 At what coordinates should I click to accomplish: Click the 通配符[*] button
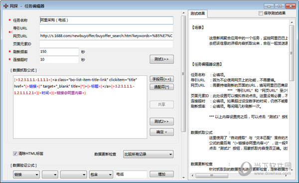(x=161, y=87)
